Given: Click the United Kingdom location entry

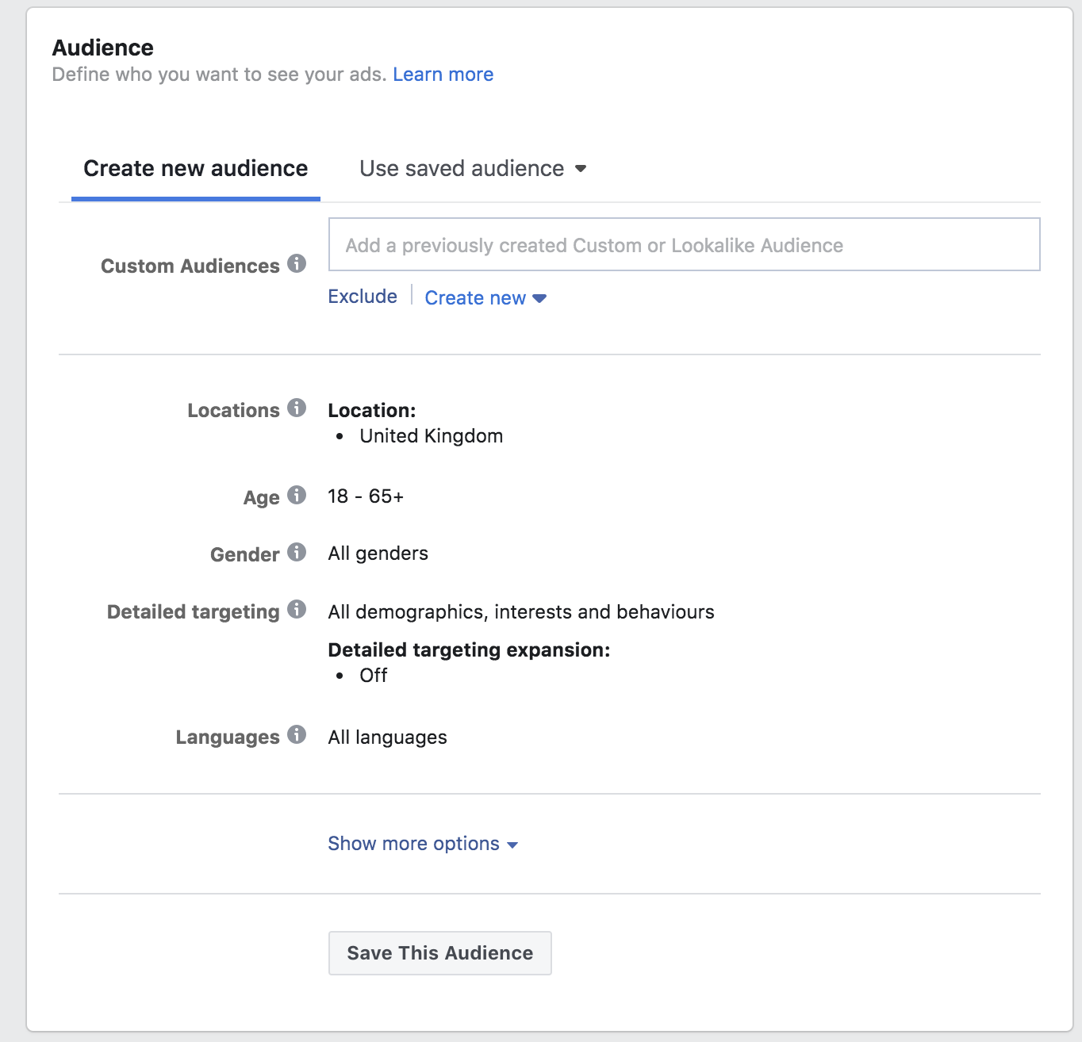Looking at the screenshot, I should click(x=432, y=436).
